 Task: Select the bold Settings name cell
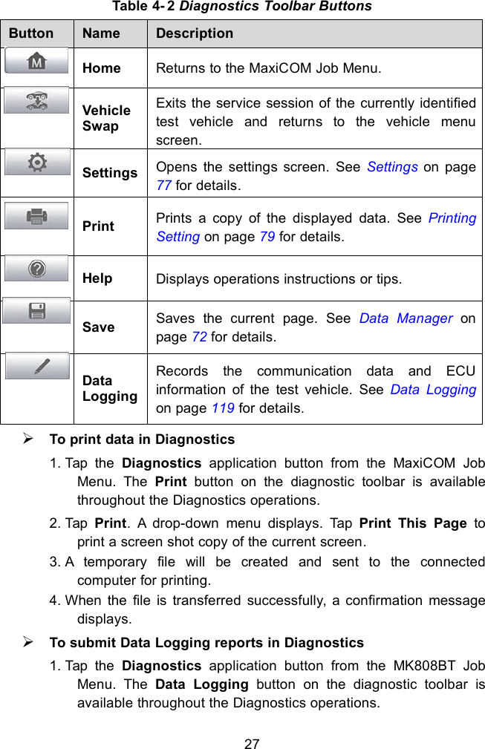pyautogui.click(x=110, y=172)
